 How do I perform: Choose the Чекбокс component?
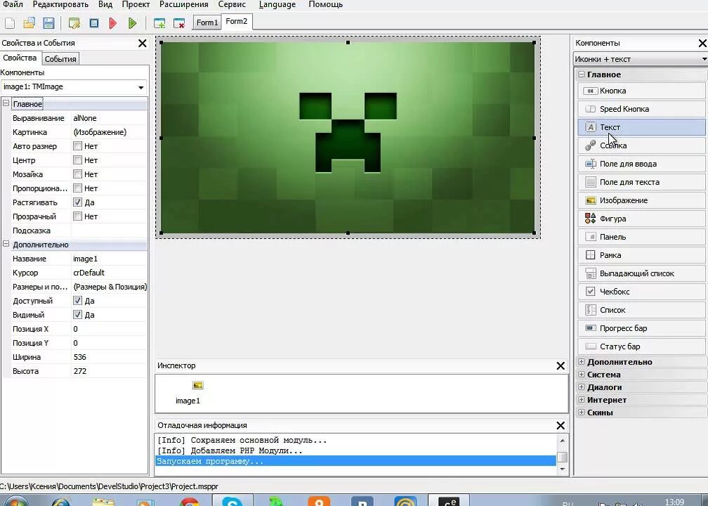pyautogui.click(x=641, y=292)
